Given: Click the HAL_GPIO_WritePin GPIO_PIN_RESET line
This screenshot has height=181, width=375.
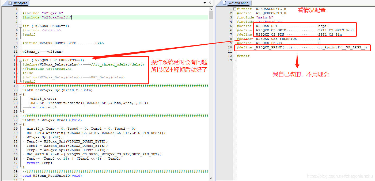Looking at the screenshot, I should 96,133.
